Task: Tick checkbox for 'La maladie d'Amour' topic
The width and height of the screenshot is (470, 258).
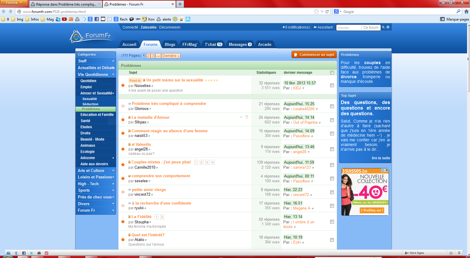Action: [x=332, y=120]
